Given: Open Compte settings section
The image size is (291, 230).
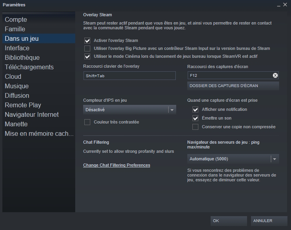Looking at the screenshot, I should coord(39,19).
